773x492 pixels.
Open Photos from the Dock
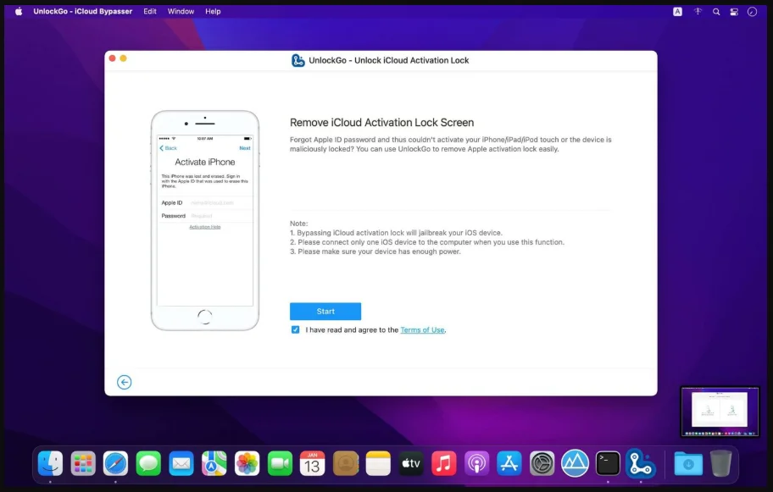[x=247, y=463]
